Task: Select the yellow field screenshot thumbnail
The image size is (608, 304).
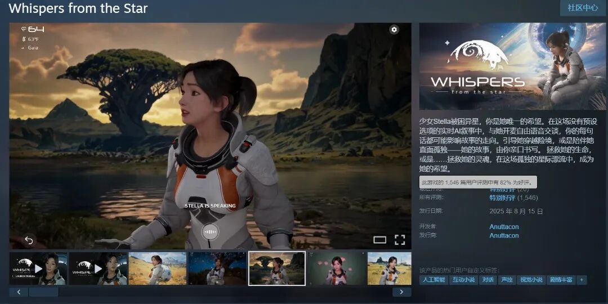Action: 158,269
